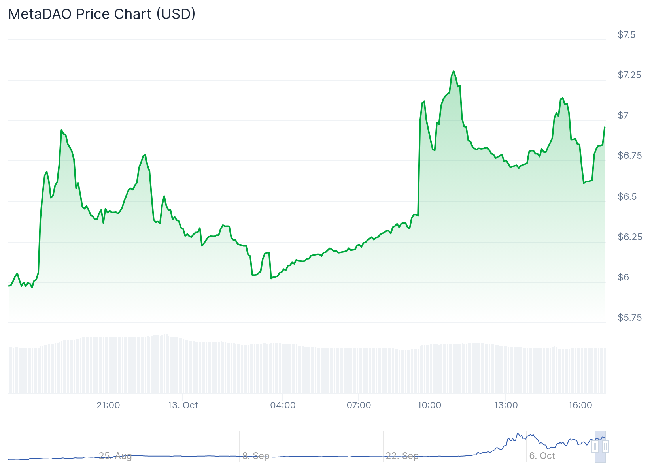This screenshot has width=650, height=474.
Task: Click 22. Sep in the navigator timeline
Action: point(402,456)
